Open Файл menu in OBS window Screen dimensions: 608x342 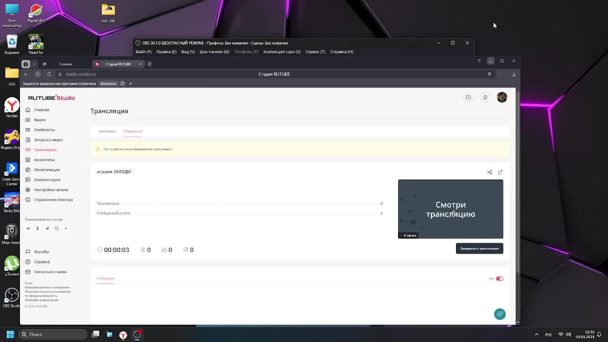pyautogui.click(x=143, y=52)
